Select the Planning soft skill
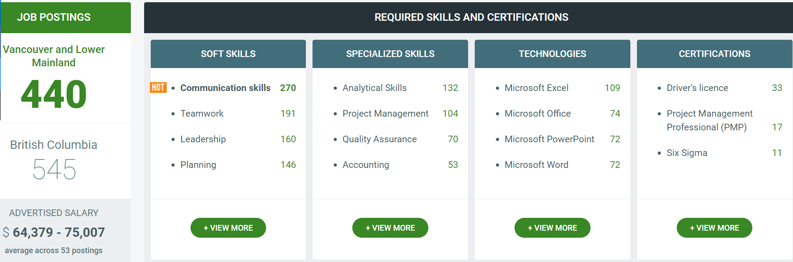This screenshot has width=793, height=262. (x=198, y=165)
